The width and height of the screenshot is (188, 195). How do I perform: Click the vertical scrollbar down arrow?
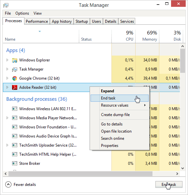click(183, 168)
